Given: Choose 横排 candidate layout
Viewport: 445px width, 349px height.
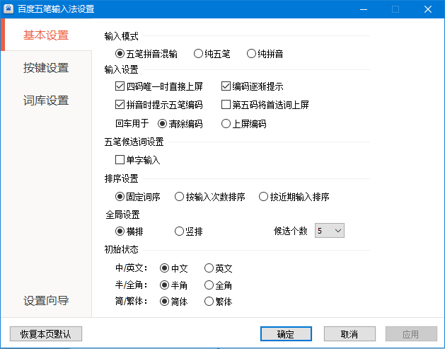Looking at the screenshot, I should [x=129, y=231].
